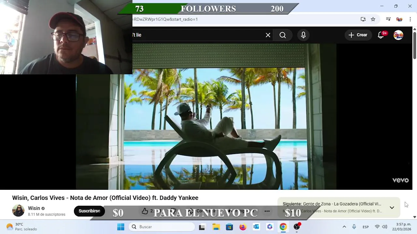Viewport: 417px width, 234px height.
Task: Clear the YouTube search box text
Action: click(x=268, y=35)
